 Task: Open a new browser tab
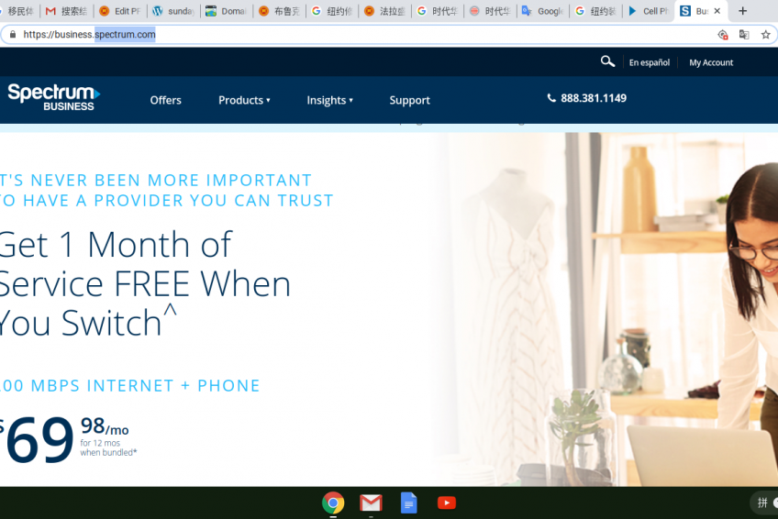pos(742,11)
